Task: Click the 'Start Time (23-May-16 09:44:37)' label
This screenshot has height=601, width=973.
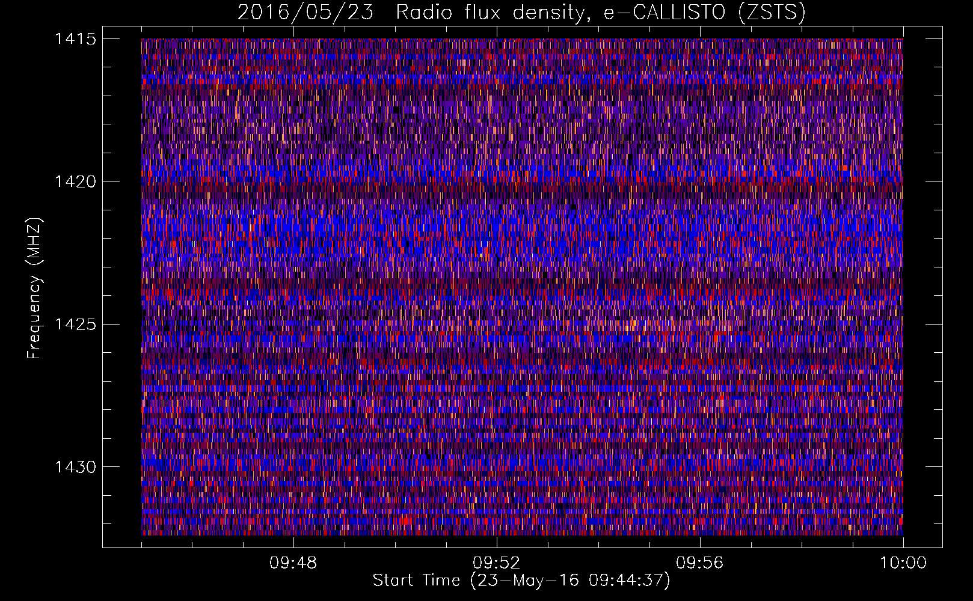Action: [521, 581]
